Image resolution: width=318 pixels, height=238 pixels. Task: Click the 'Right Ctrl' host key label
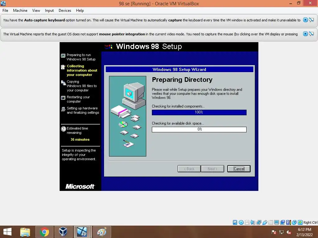310,223
